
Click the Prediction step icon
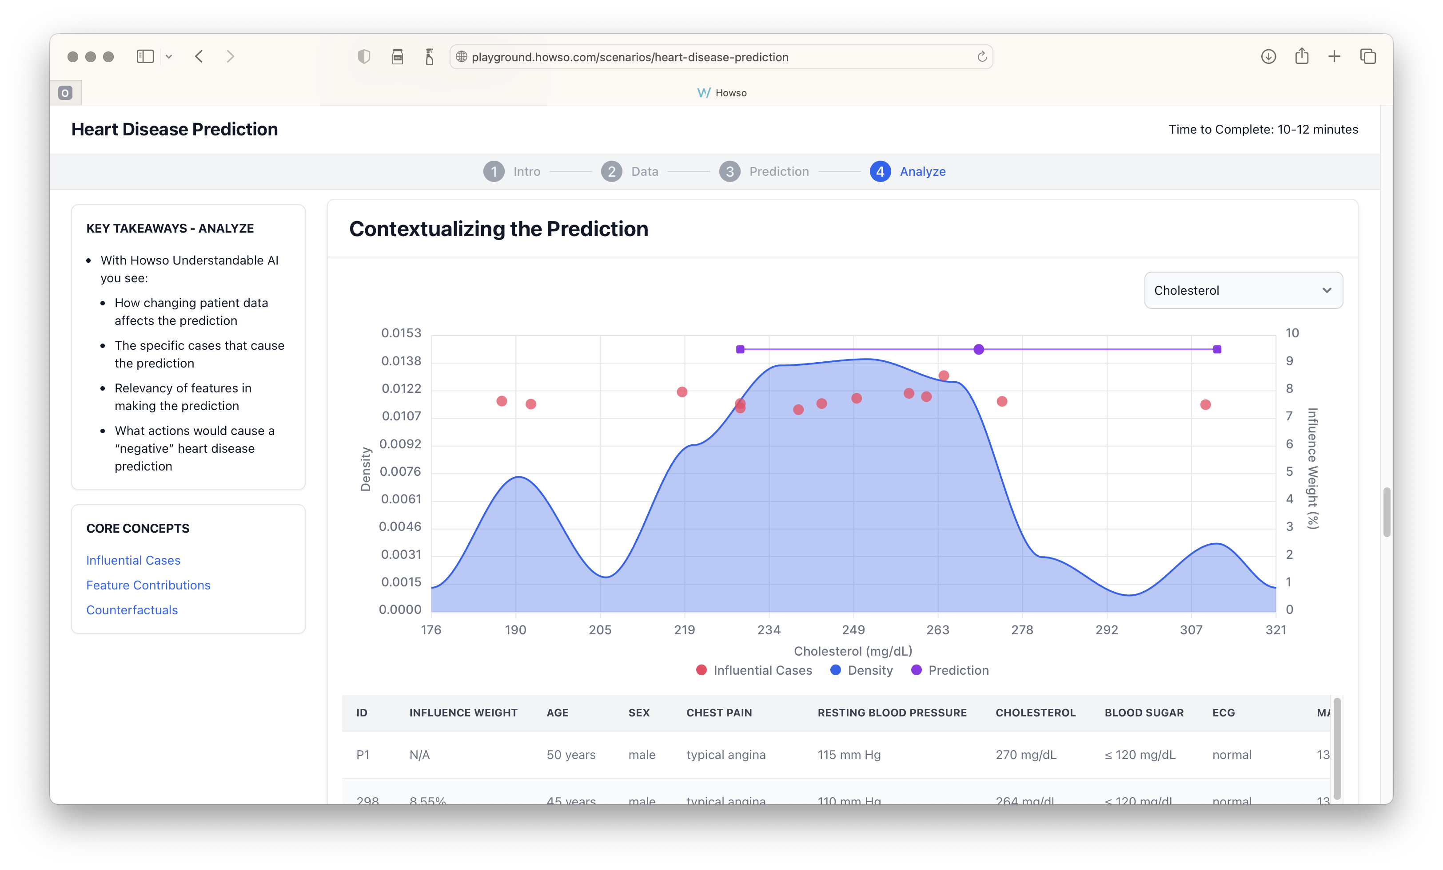(729, 171)
